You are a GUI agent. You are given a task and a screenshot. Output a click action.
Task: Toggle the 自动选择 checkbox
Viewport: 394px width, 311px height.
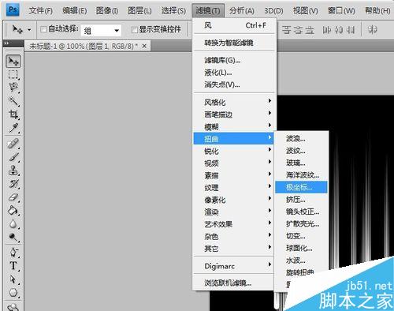43,29
